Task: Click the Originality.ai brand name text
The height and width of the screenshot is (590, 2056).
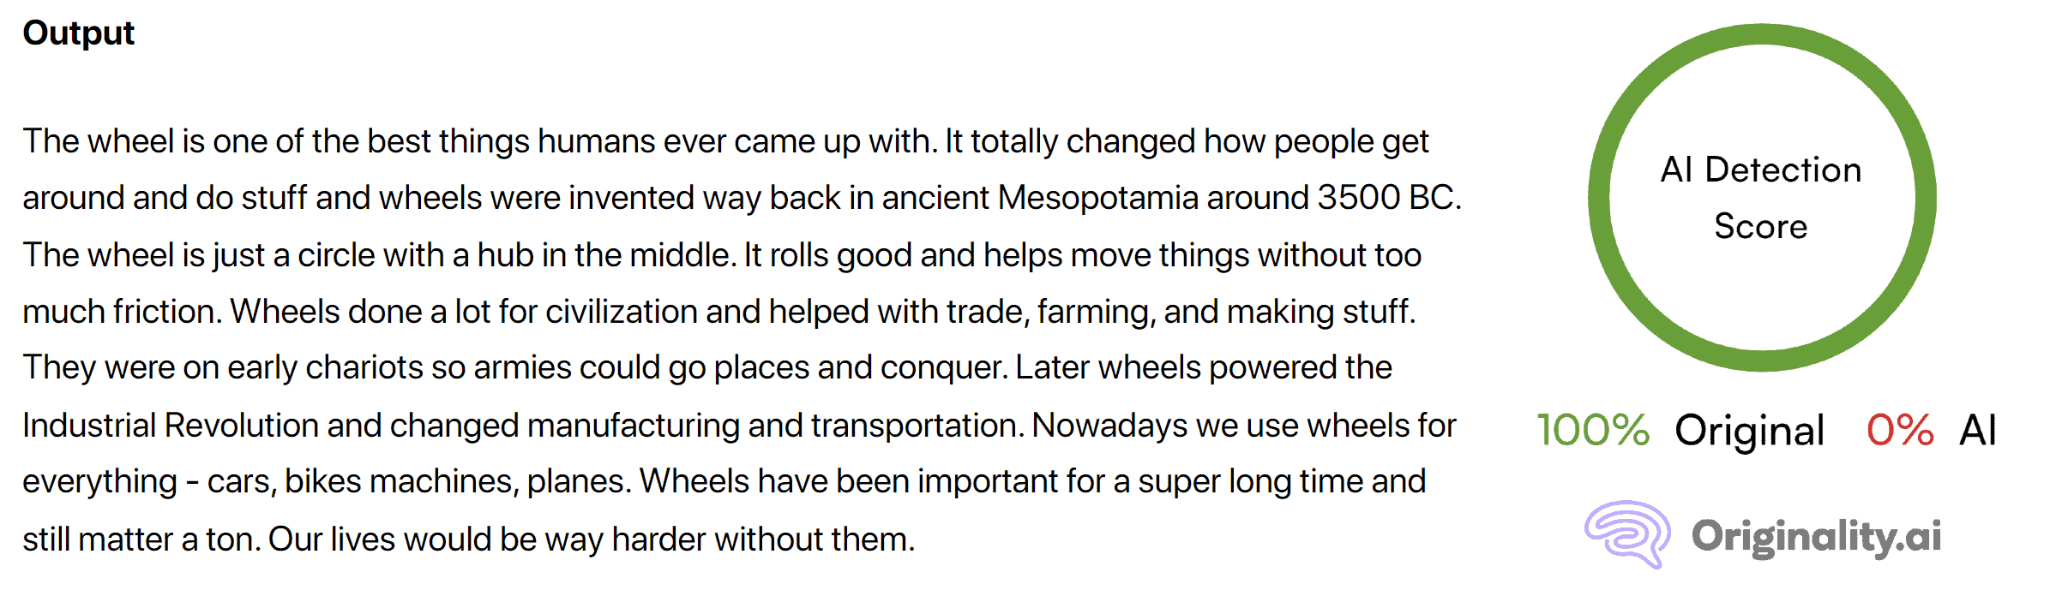Action: [x=1816, y=537]
